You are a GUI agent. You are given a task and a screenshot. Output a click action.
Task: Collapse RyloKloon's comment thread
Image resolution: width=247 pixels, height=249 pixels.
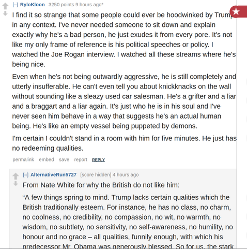click(16, 5)
